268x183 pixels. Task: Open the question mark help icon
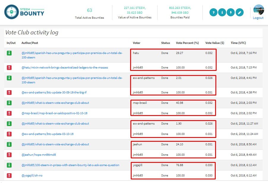click(213, 12)
